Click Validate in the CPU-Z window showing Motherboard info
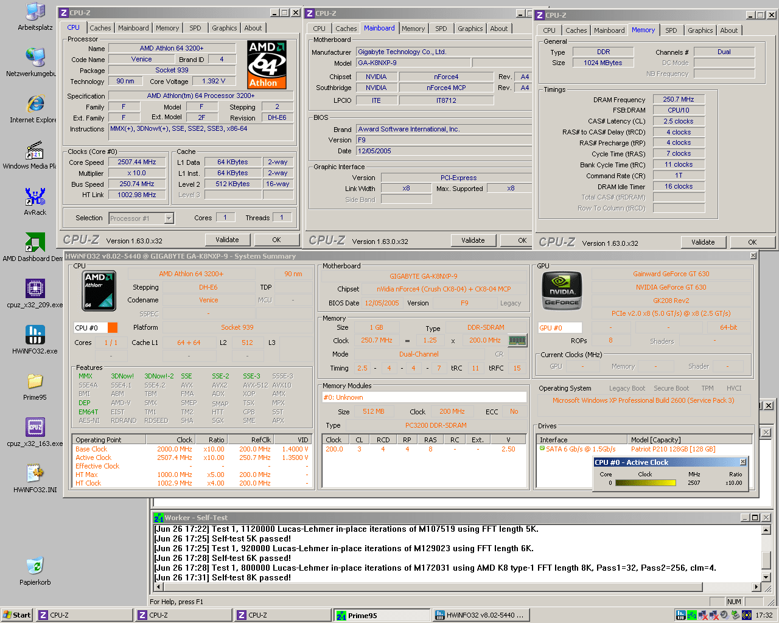Viewport: 779px width, 623px height. 473,240
